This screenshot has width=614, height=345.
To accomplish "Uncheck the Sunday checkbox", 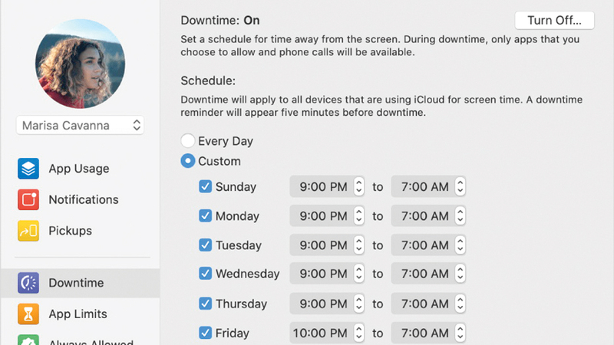I will [206, 186].
